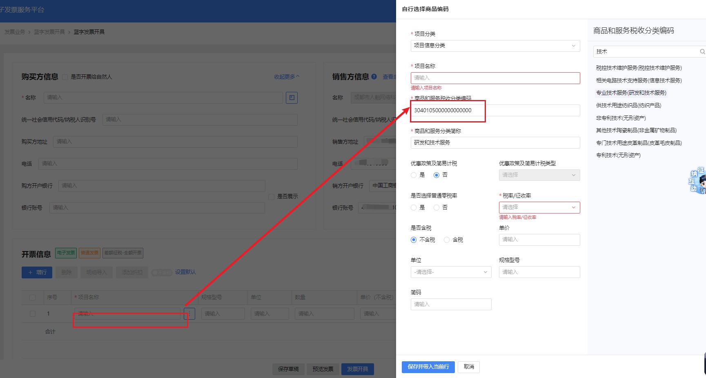Click the 商品和服务分类简称 field

click(495, 142)
